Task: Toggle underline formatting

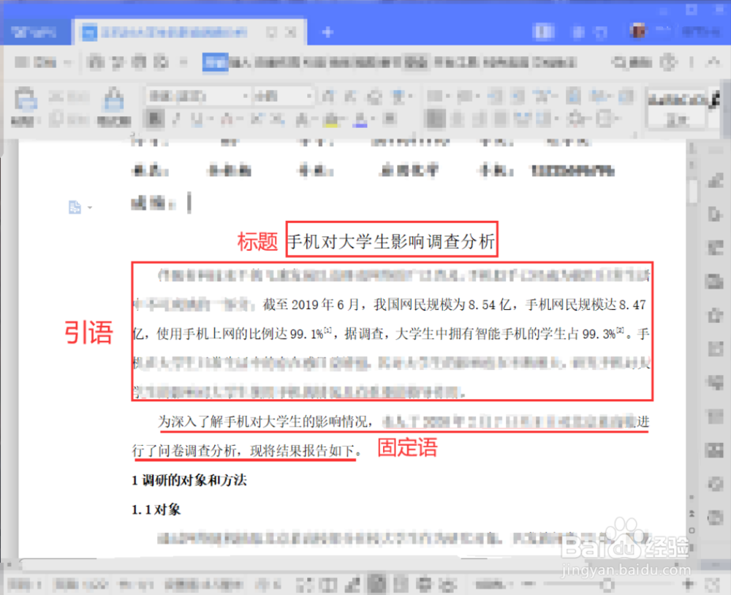Action: click(x=197, y=120)
